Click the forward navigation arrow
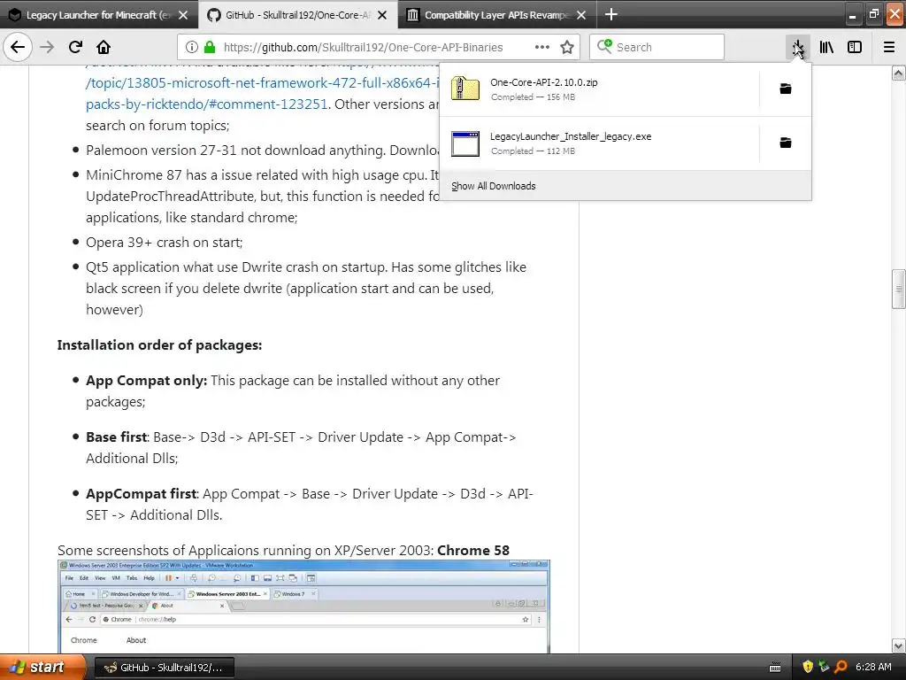Viewport: 906px width, 680px height. click(x=47, y=47)
